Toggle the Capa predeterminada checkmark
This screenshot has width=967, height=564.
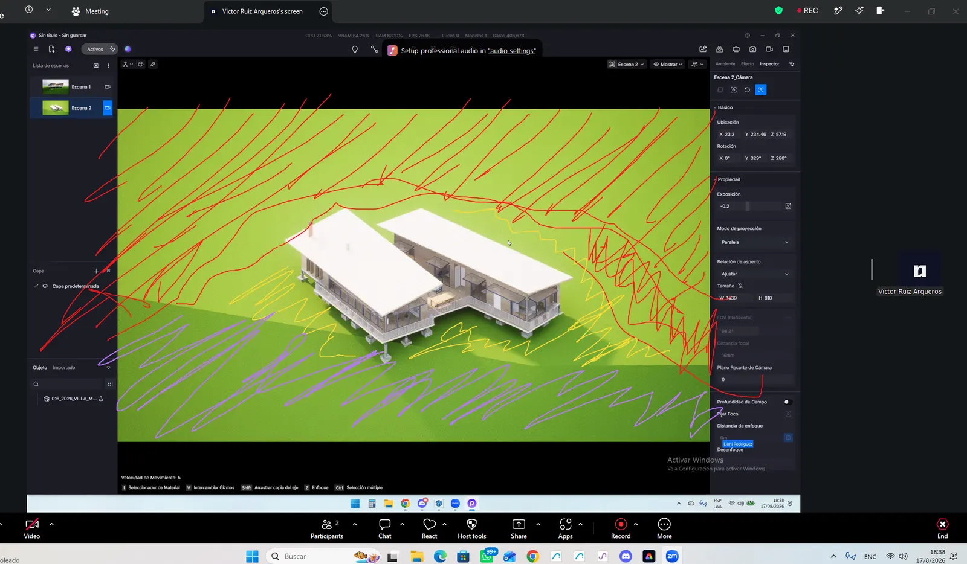pyautogui.click(x=36, y=286)
